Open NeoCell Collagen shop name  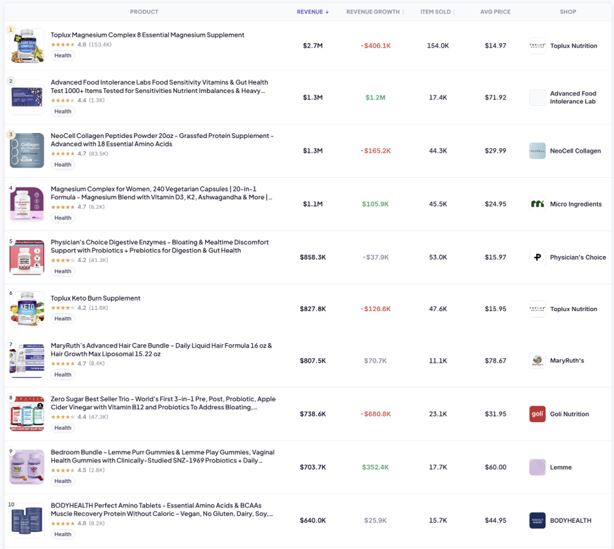(x=575, y=151)
